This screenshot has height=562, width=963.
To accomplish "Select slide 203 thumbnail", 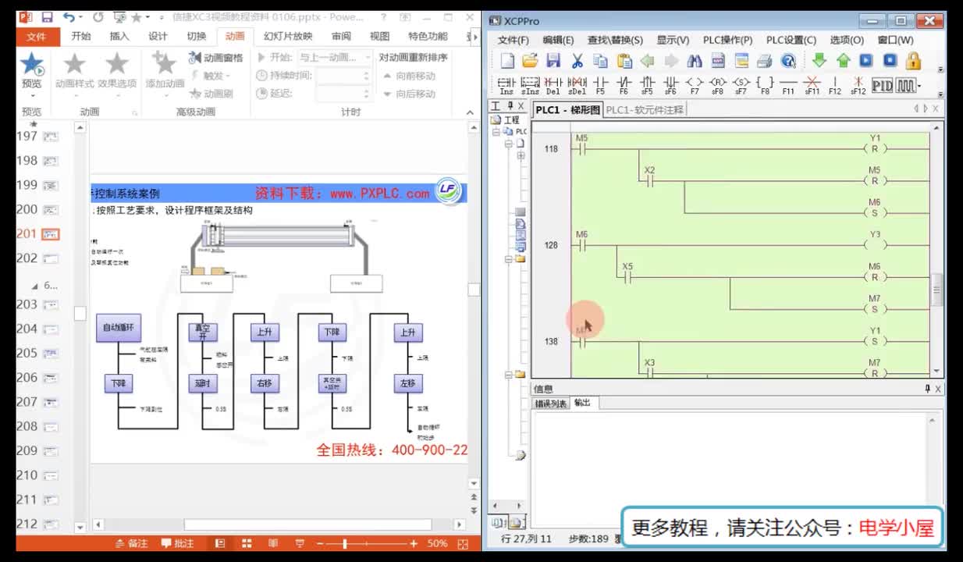I will click(51, 304).
